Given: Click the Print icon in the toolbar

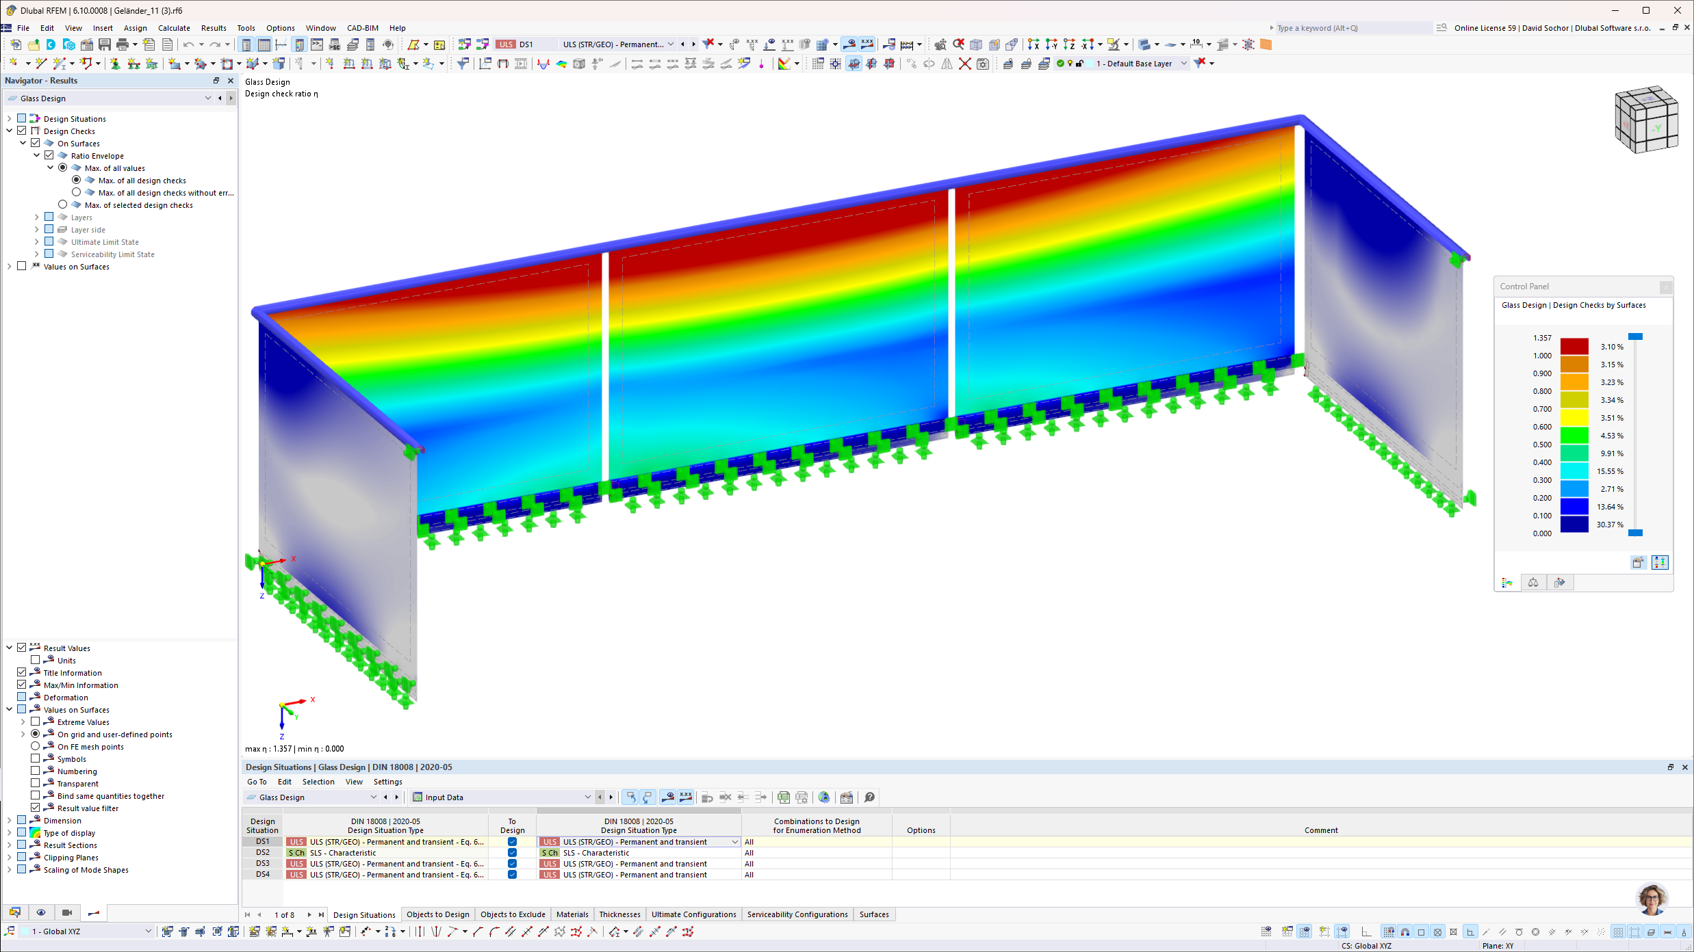Looking at the screenshot, I should pyautogui.click(x=123, y=44).
